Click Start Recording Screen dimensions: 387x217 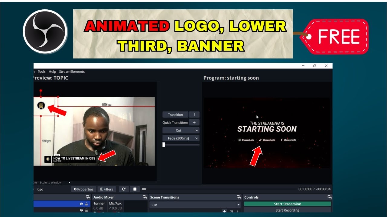(287, 210)
